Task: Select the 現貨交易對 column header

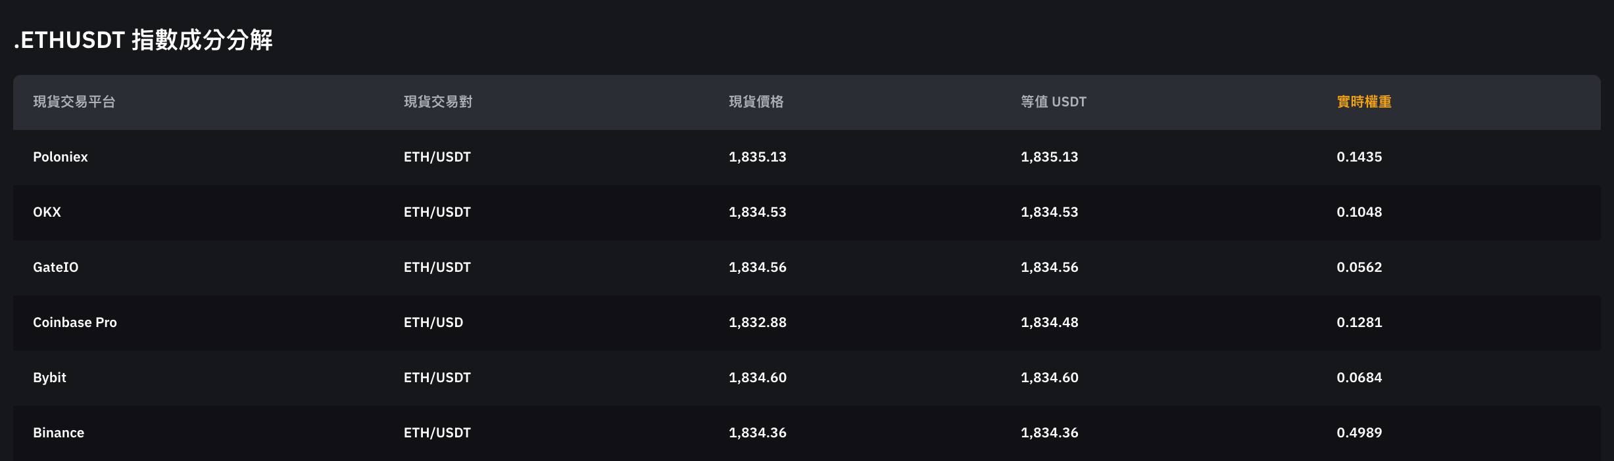Action: [438, 102]
